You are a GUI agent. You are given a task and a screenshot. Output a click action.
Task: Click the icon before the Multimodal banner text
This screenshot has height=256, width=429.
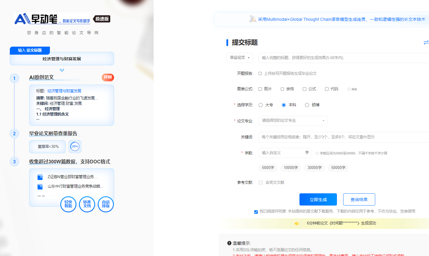253,19
